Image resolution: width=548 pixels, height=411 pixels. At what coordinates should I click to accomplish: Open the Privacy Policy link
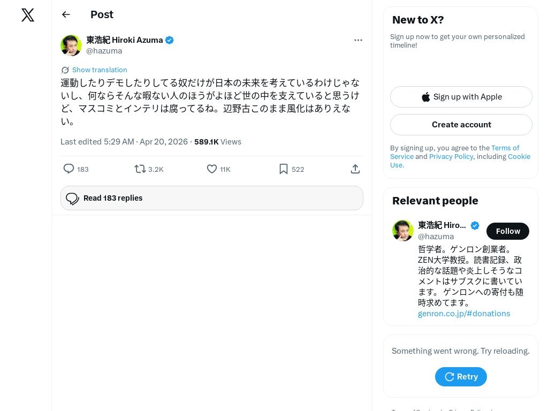tap(451, 157)
